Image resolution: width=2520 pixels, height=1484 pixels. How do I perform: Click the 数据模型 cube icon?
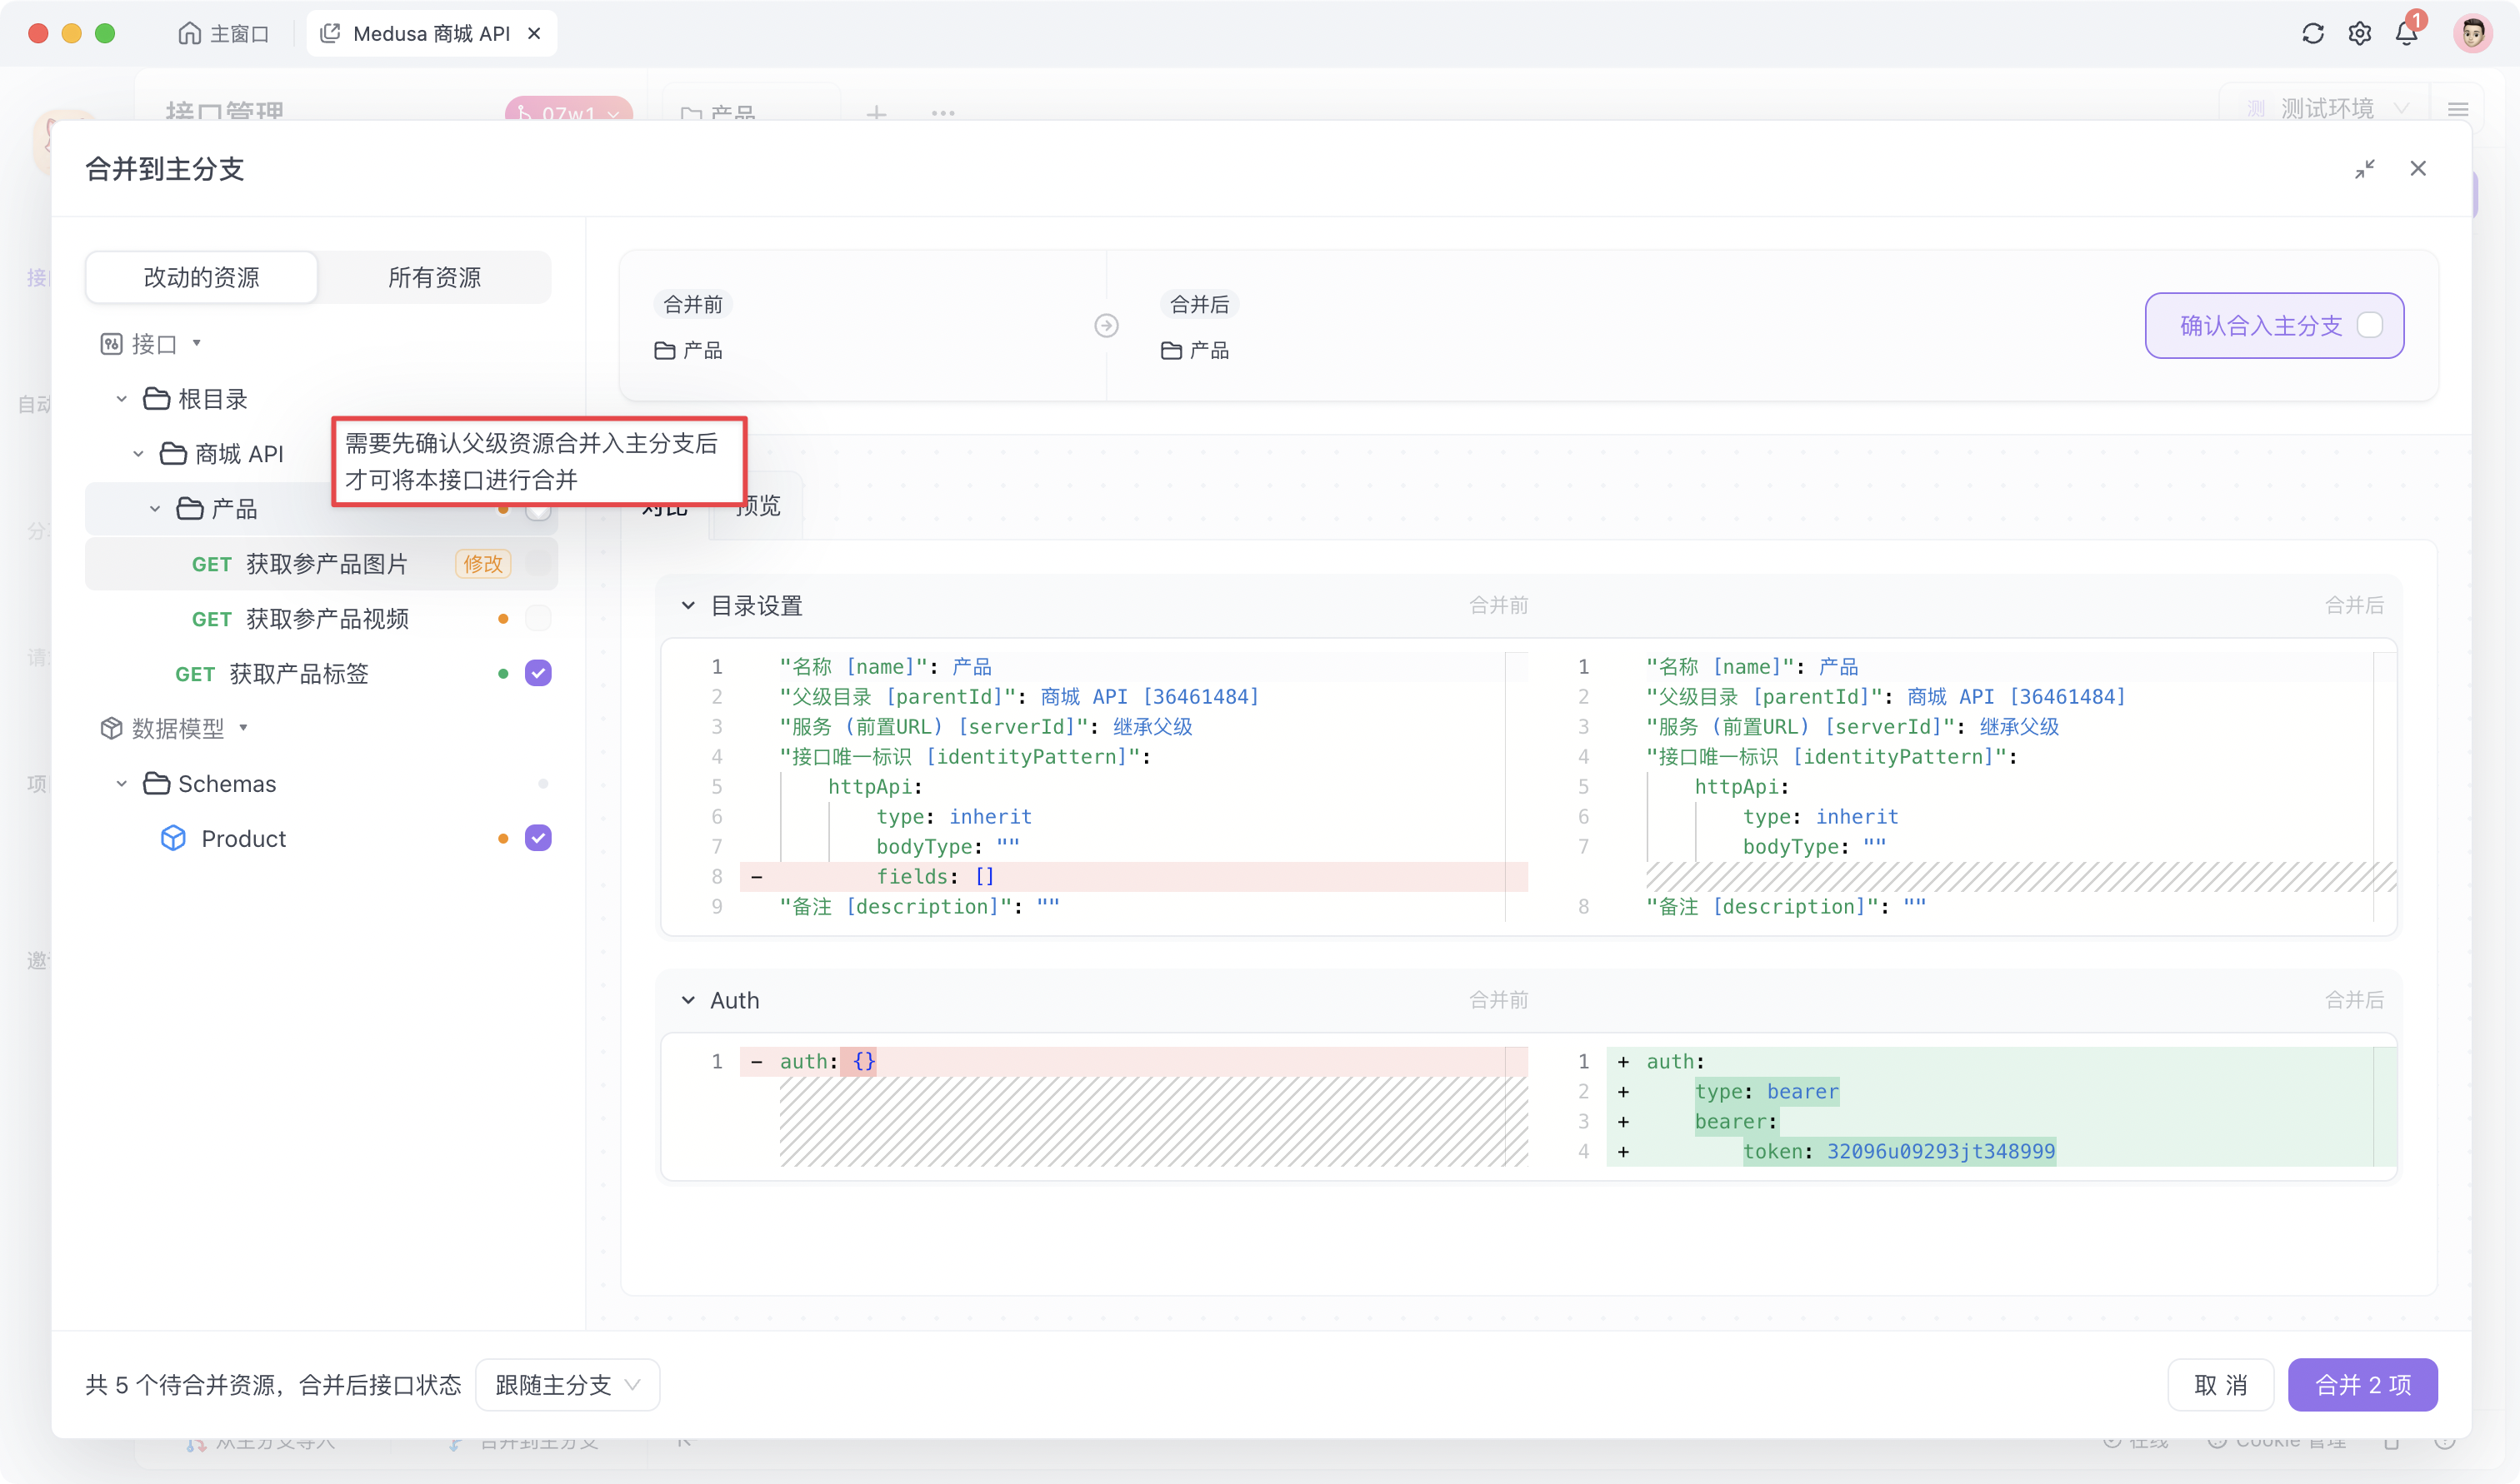point(112,728)
